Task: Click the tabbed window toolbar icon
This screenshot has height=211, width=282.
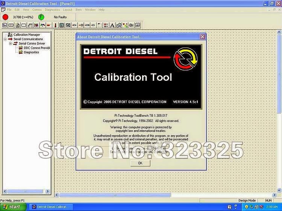Action: coord(100,25)
